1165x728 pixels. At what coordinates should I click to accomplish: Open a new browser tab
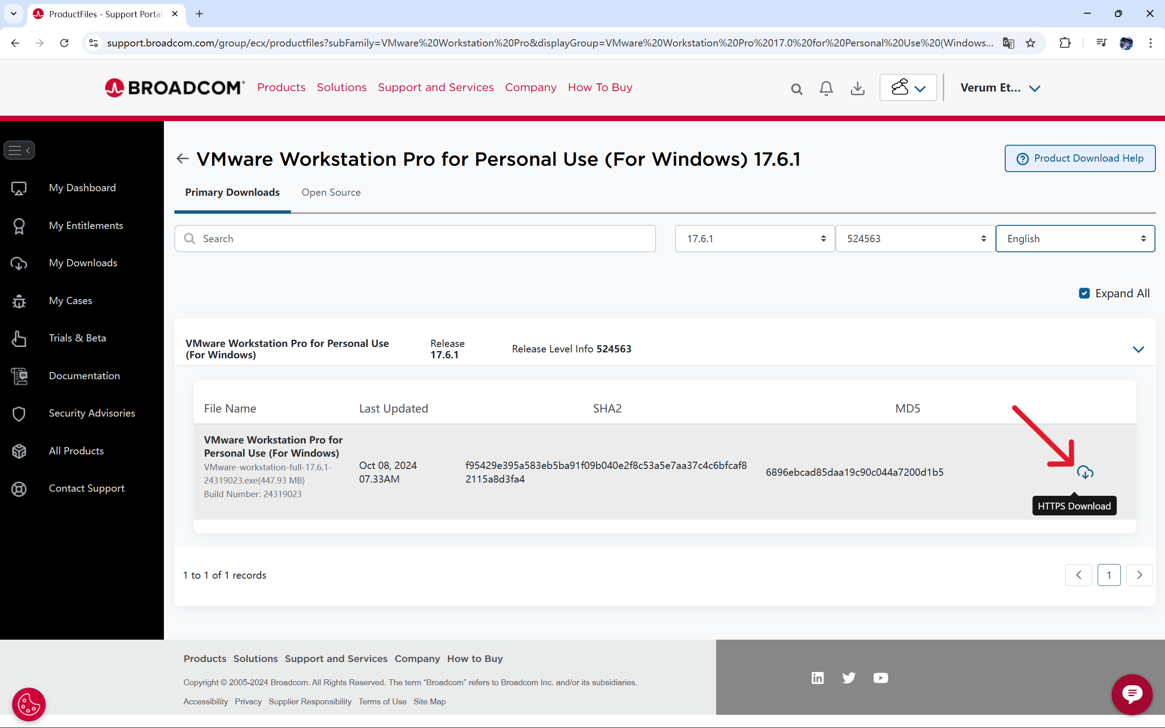pos(199,14)
